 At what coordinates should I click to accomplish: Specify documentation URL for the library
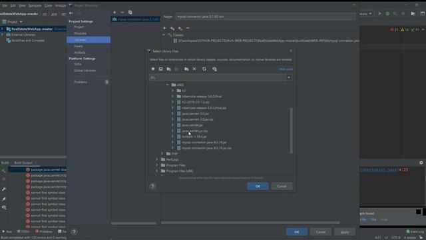(x=172, y=28)
